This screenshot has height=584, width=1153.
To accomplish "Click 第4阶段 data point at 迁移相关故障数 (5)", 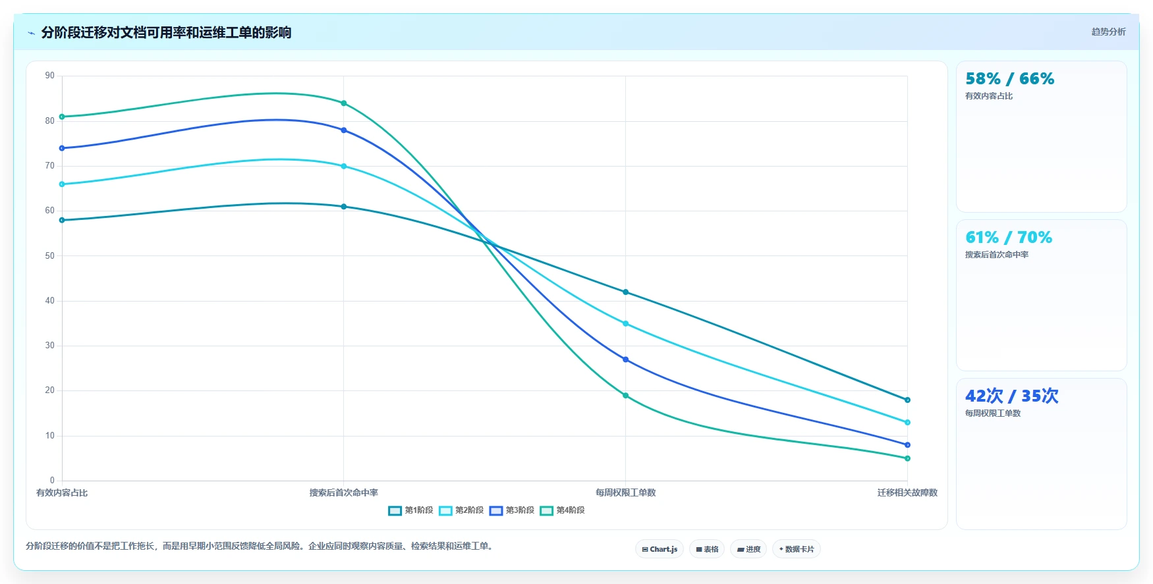I will click(907, 458).
